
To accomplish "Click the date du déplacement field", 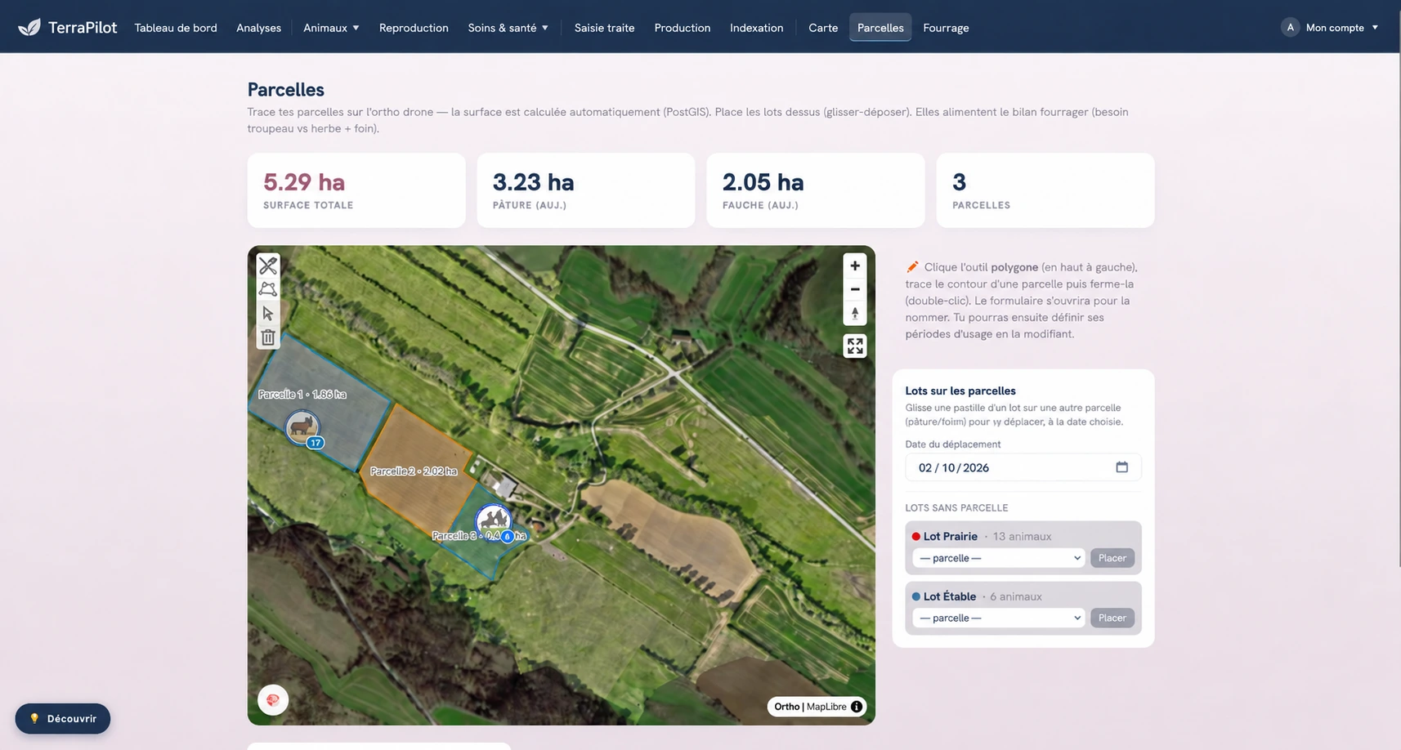I will (x=1023, y=467).
